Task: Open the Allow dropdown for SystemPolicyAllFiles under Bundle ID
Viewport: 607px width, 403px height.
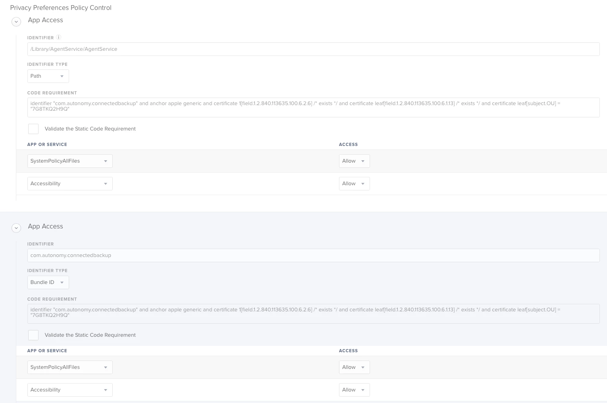Action: (354, 367)
